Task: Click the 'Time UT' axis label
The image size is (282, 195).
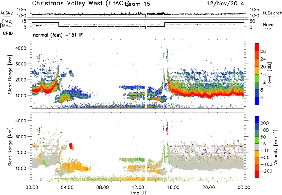Action: 138,193
